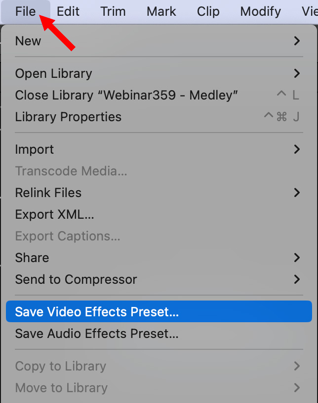Choose Export XML...
Viewport: 318px width, 403px height.
[54, 214]
